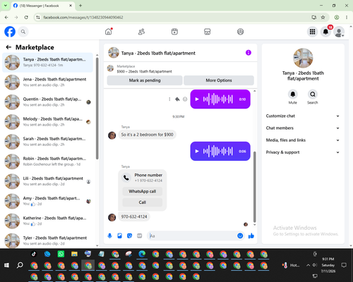The image size is (353, 282).
Task: Open Amy conversation in list
Action: click(47, 201)
